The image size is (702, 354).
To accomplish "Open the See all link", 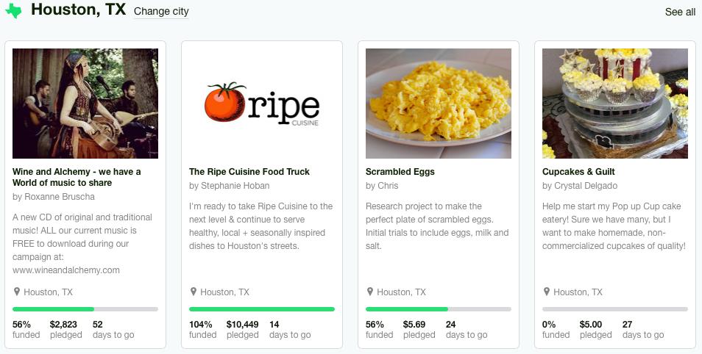I will 680,12.
